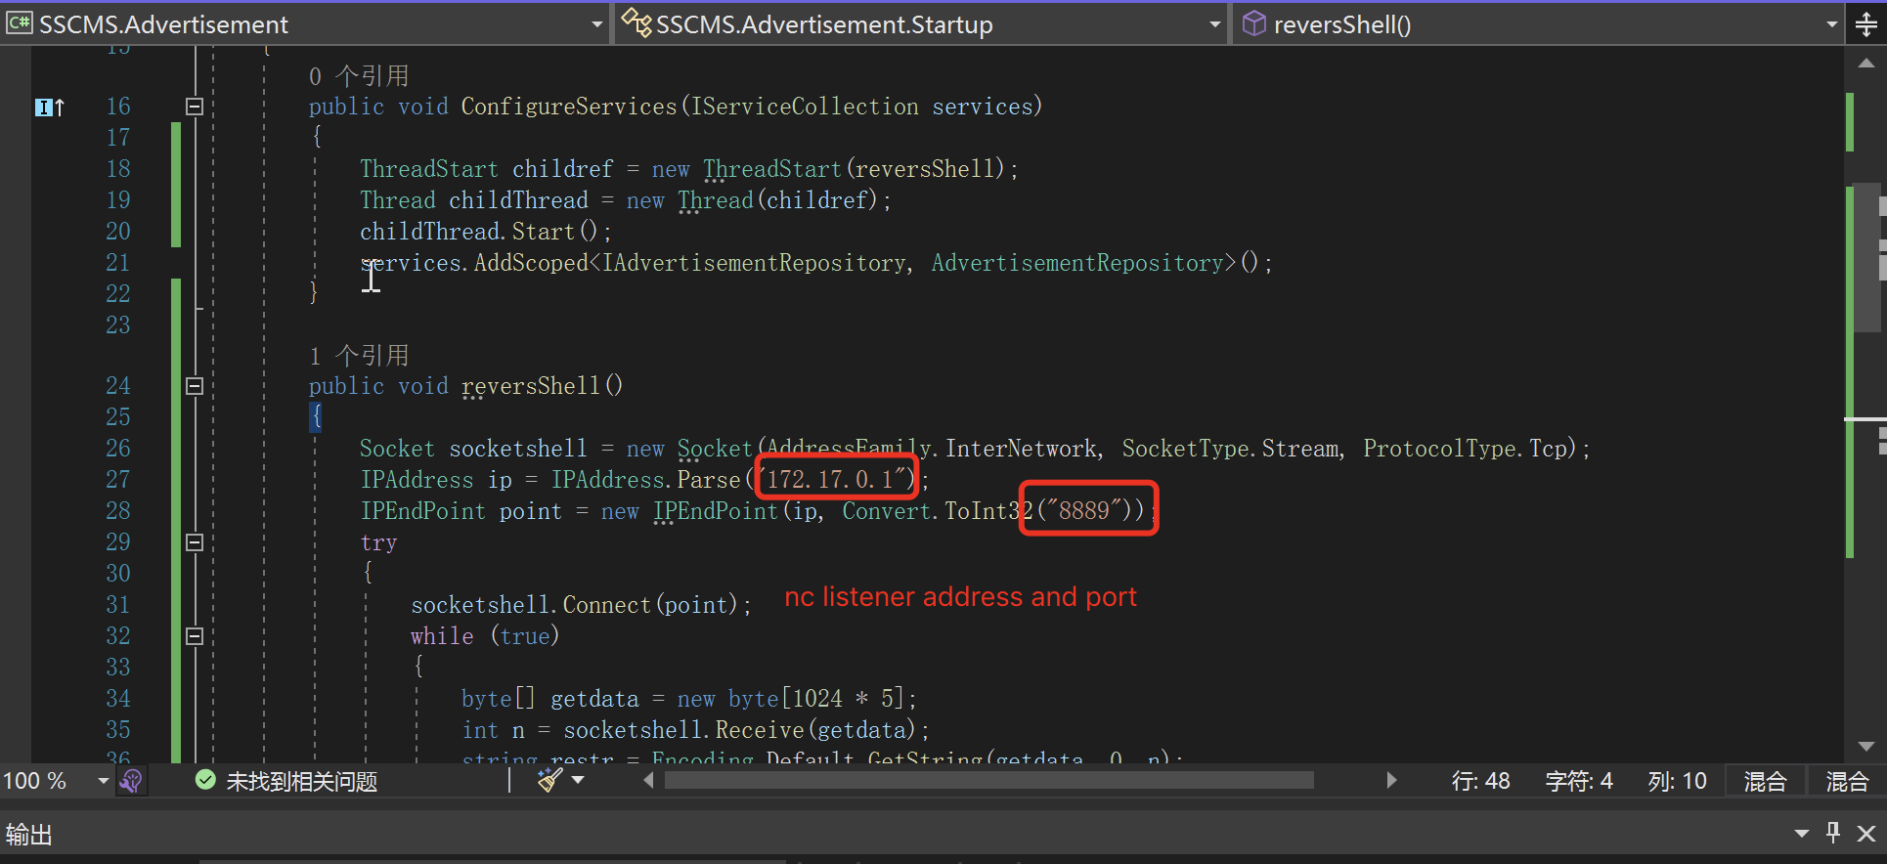Viewport: 1887px width, 864px height.
Task: Click line number 21 in the gutter
Action: (x=118, y=262)
